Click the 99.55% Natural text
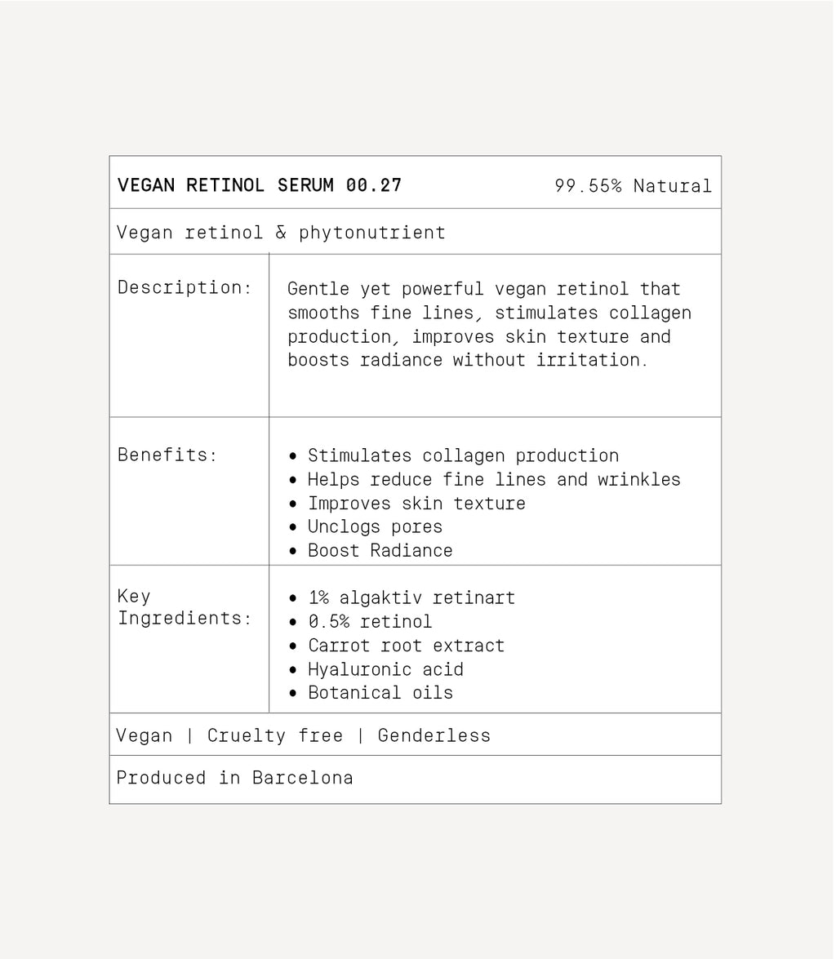Viewport: 836px width, 959px height. [x=633, y=186]
